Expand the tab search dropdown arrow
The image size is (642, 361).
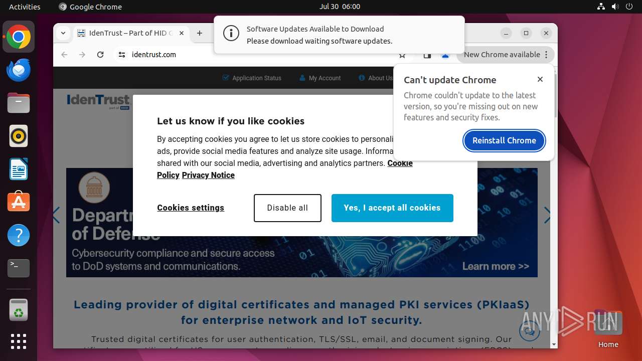coord(63,33)
